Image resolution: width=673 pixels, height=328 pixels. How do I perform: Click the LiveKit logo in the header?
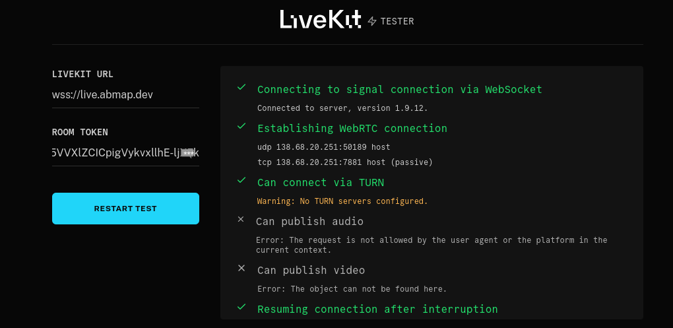[321, 20]
